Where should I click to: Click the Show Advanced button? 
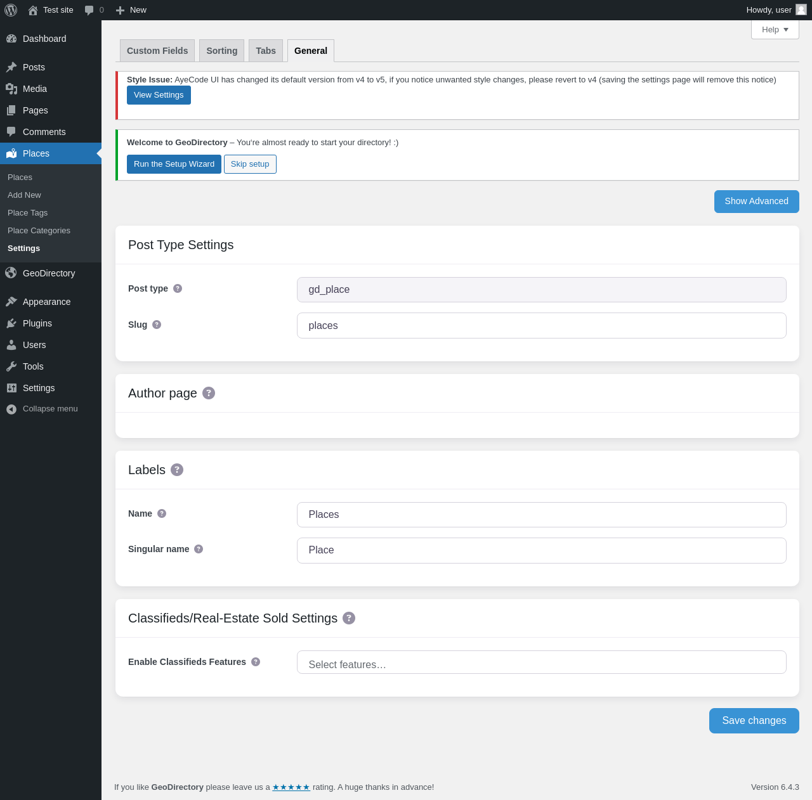click(x=757, y=202)
